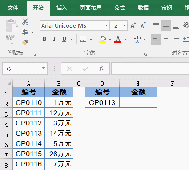189x170 pixels.
Task: Open the Arial Unicode MS font dropdown
Action: (106, 26)
